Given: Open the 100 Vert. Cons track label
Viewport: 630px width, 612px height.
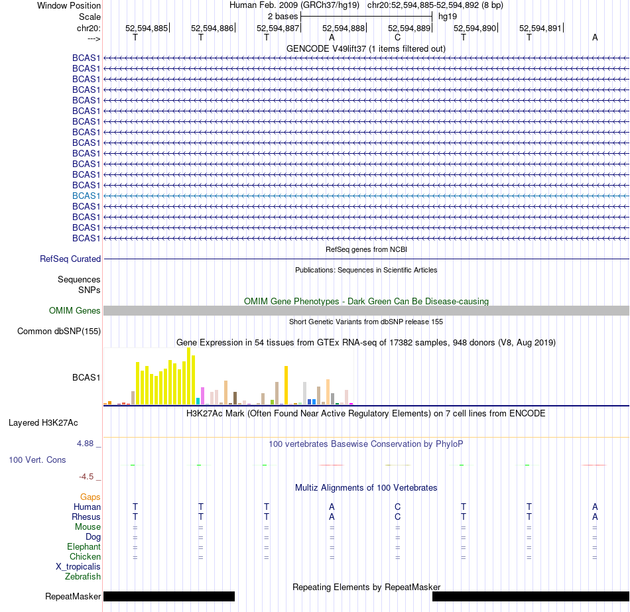Looking at the screenshot, I should pyautogui.click(x=37, y=459).
